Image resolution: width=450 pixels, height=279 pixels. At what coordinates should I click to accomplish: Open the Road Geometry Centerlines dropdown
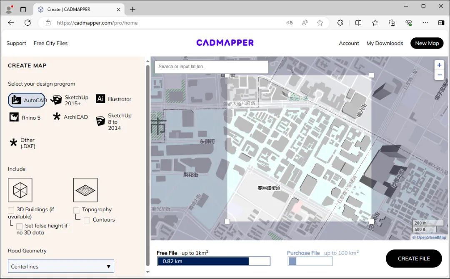[61, 267]
